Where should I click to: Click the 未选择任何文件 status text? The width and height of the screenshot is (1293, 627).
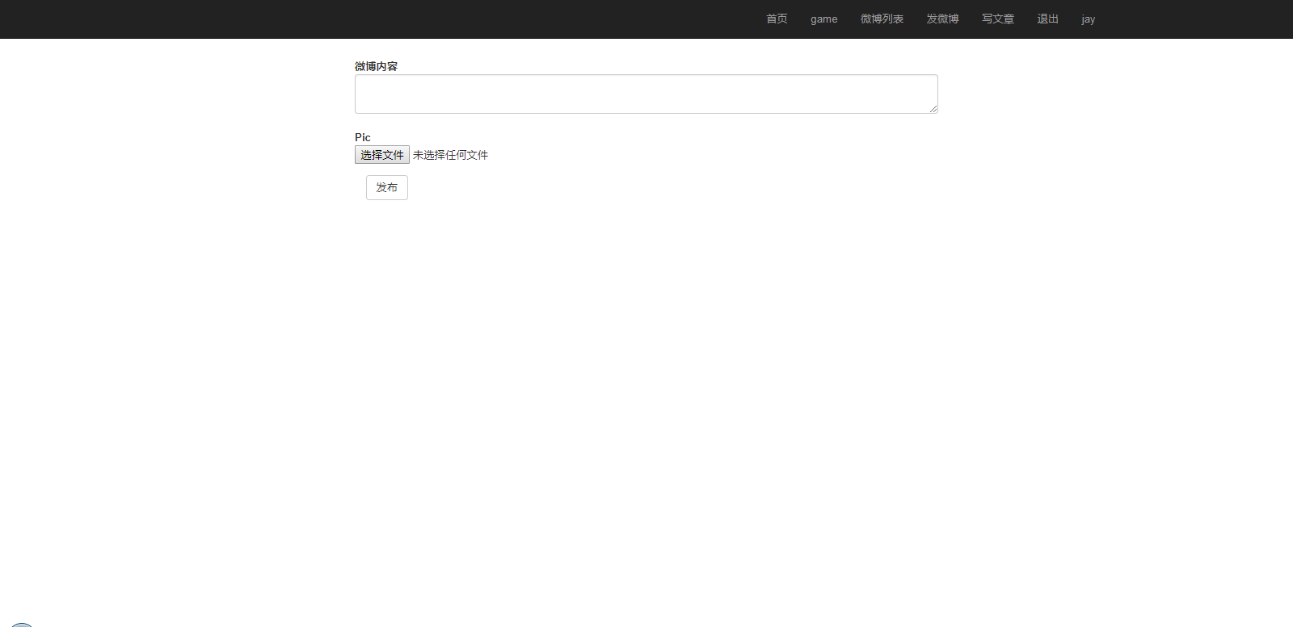coord(450,155)
